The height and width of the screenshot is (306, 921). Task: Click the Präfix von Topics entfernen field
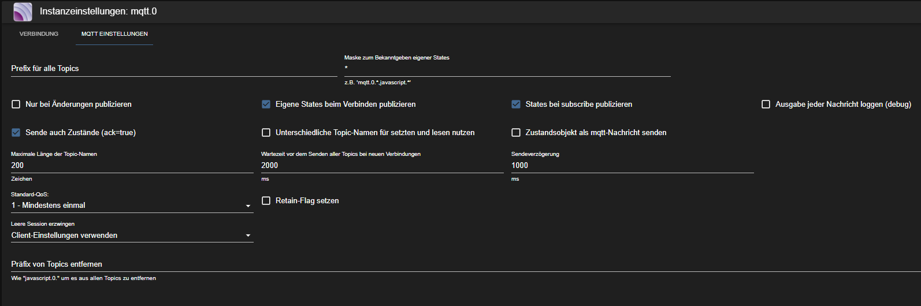click(x=462, y=264)
